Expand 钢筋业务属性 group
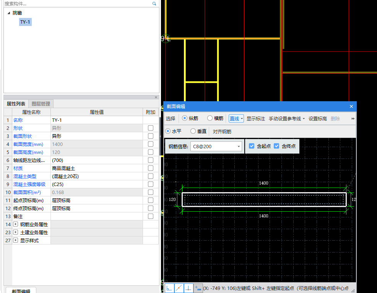This screenshot has width=377, height=293. pyautogui.click(x=16, y=224)
